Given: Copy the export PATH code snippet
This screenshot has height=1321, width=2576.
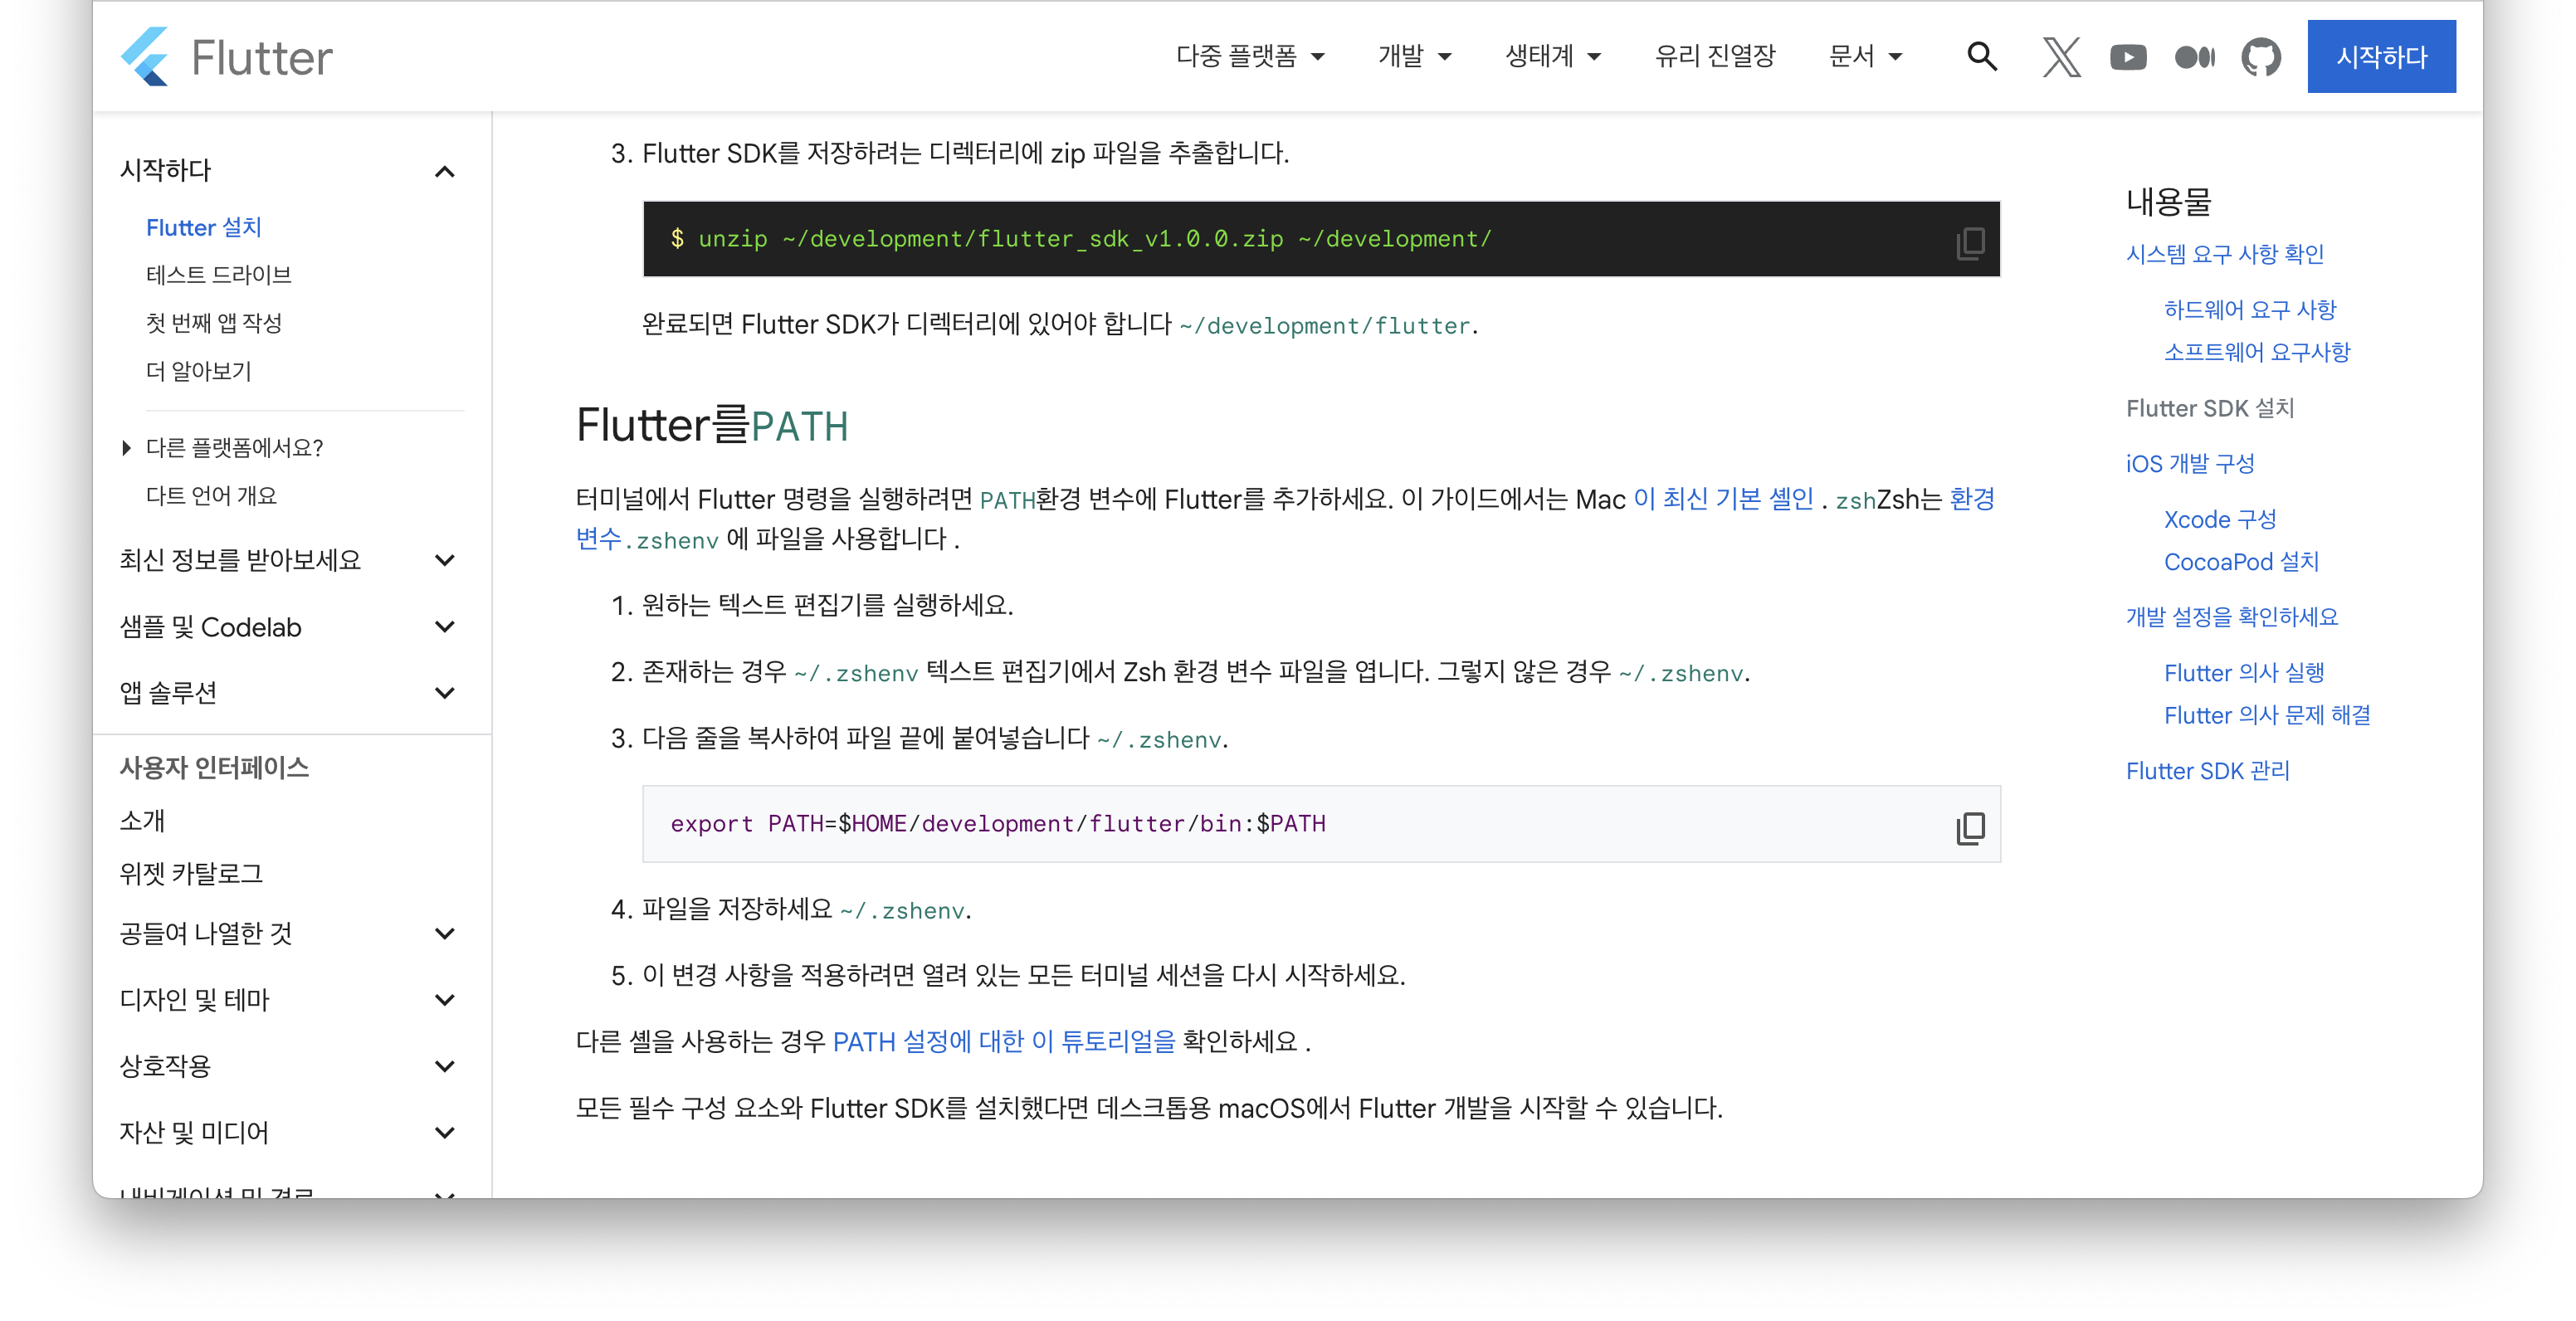Looking at the screenshot, I should [1970, 827].
